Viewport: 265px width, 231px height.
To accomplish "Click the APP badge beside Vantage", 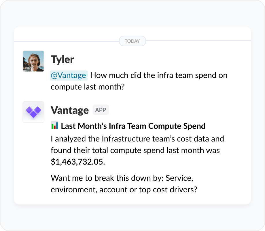I will (x=101, y=110).
